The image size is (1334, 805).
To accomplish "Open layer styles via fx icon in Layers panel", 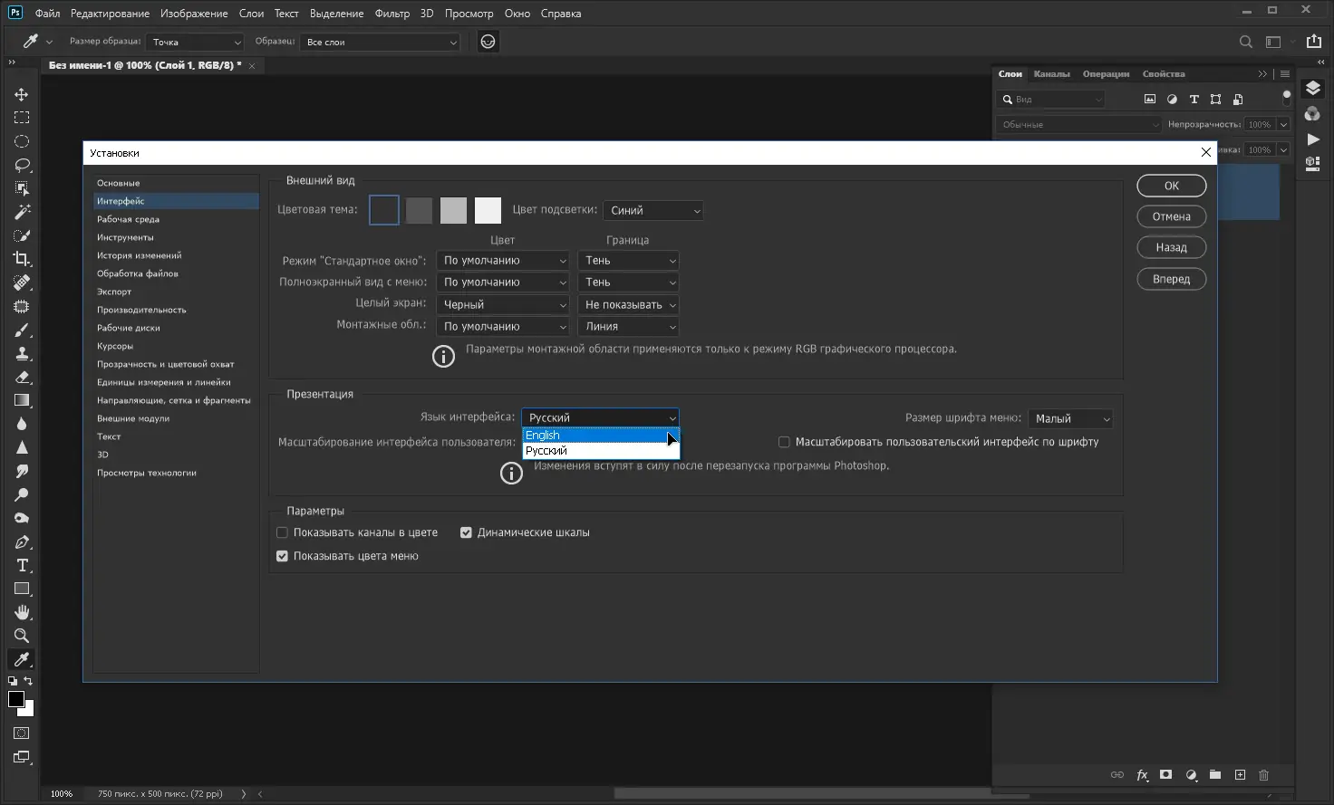I will (x=1142, y=775).
